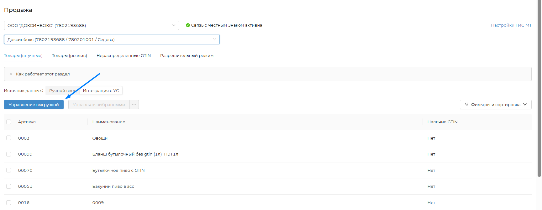Screen dimensions: 542x210
Task: Select 'Интеграция с УС' data source
Action: tap(101, 91)
